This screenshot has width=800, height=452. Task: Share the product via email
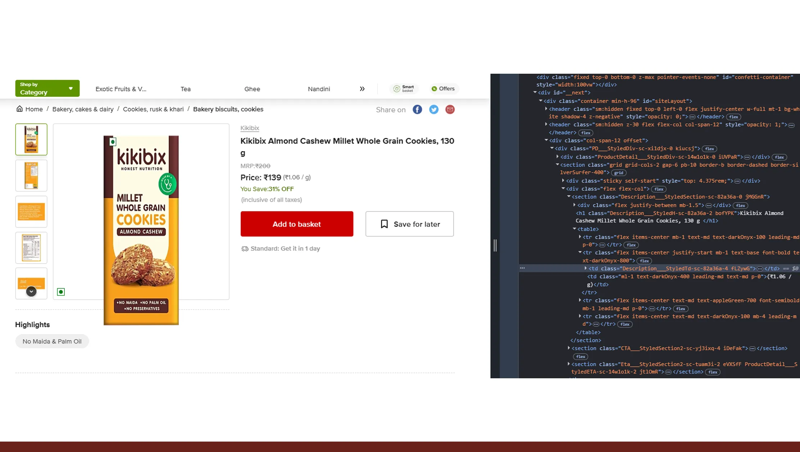pyautogui.click(x=450, y=110)
